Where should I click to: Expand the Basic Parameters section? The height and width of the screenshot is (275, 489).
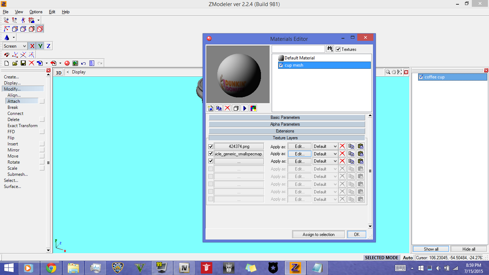coord(285,117)
